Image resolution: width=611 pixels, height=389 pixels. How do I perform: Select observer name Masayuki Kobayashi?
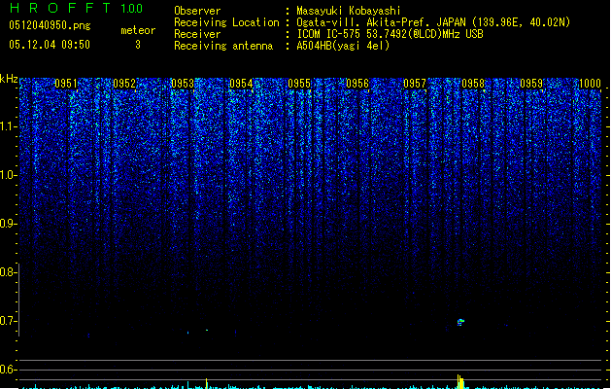(x=349, y=11)
